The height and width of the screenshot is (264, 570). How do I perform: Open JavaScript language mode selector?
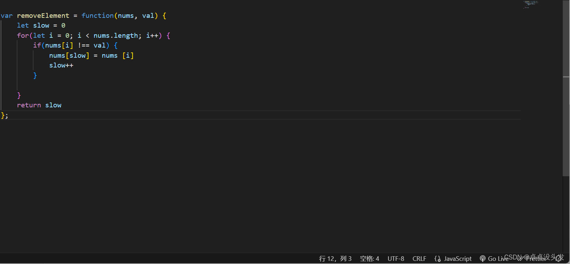(458, 258)
